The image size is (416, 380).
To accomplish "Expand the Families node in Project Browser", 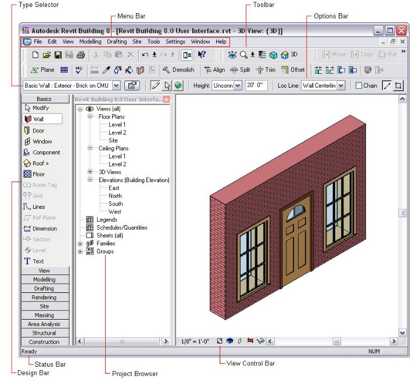I will coord(80,244).
